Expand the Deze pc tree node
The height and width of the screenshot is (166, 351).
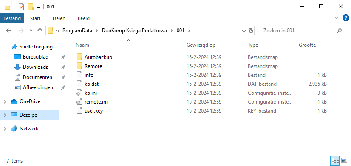click(x=5, y=115)
